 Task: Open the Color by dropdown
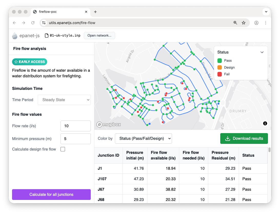(143, 138)
